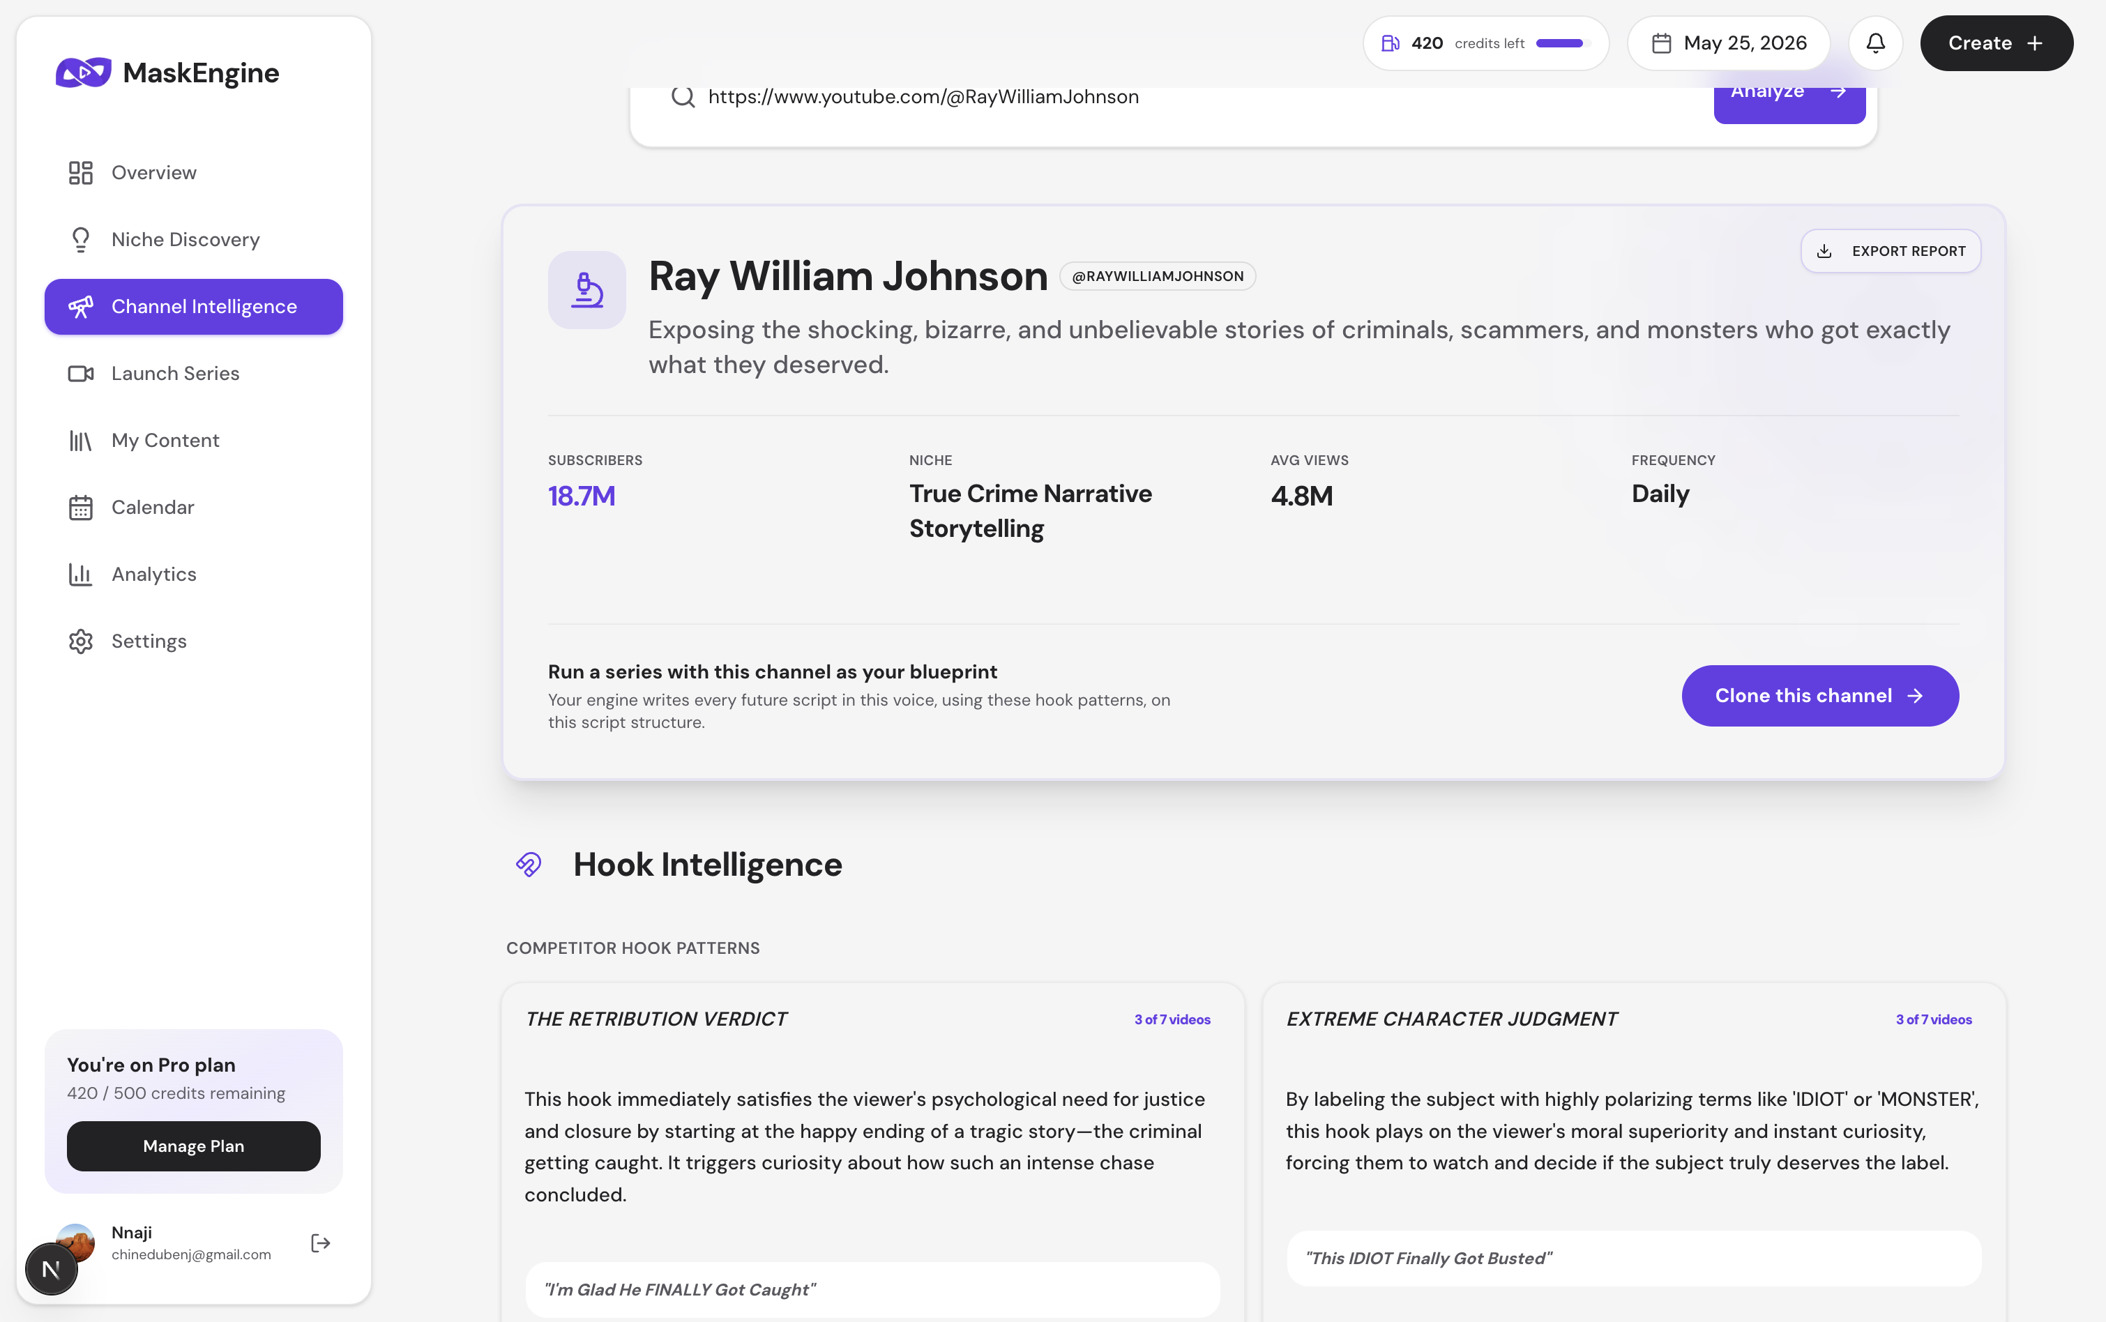Click the @RAYWILLIAMJOHNSON handle badge
Screen dimensions: 2106x1322
point(1158,276)
